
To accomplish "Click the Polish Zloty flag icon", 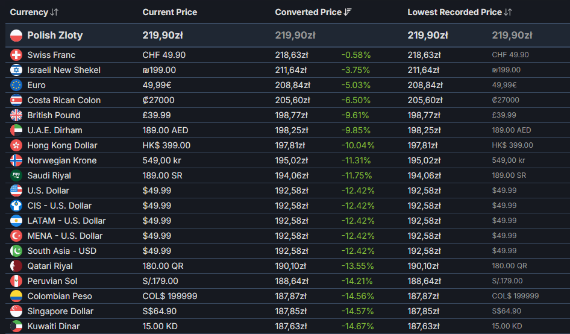I will pyautogui.click(x=16, y=36).
